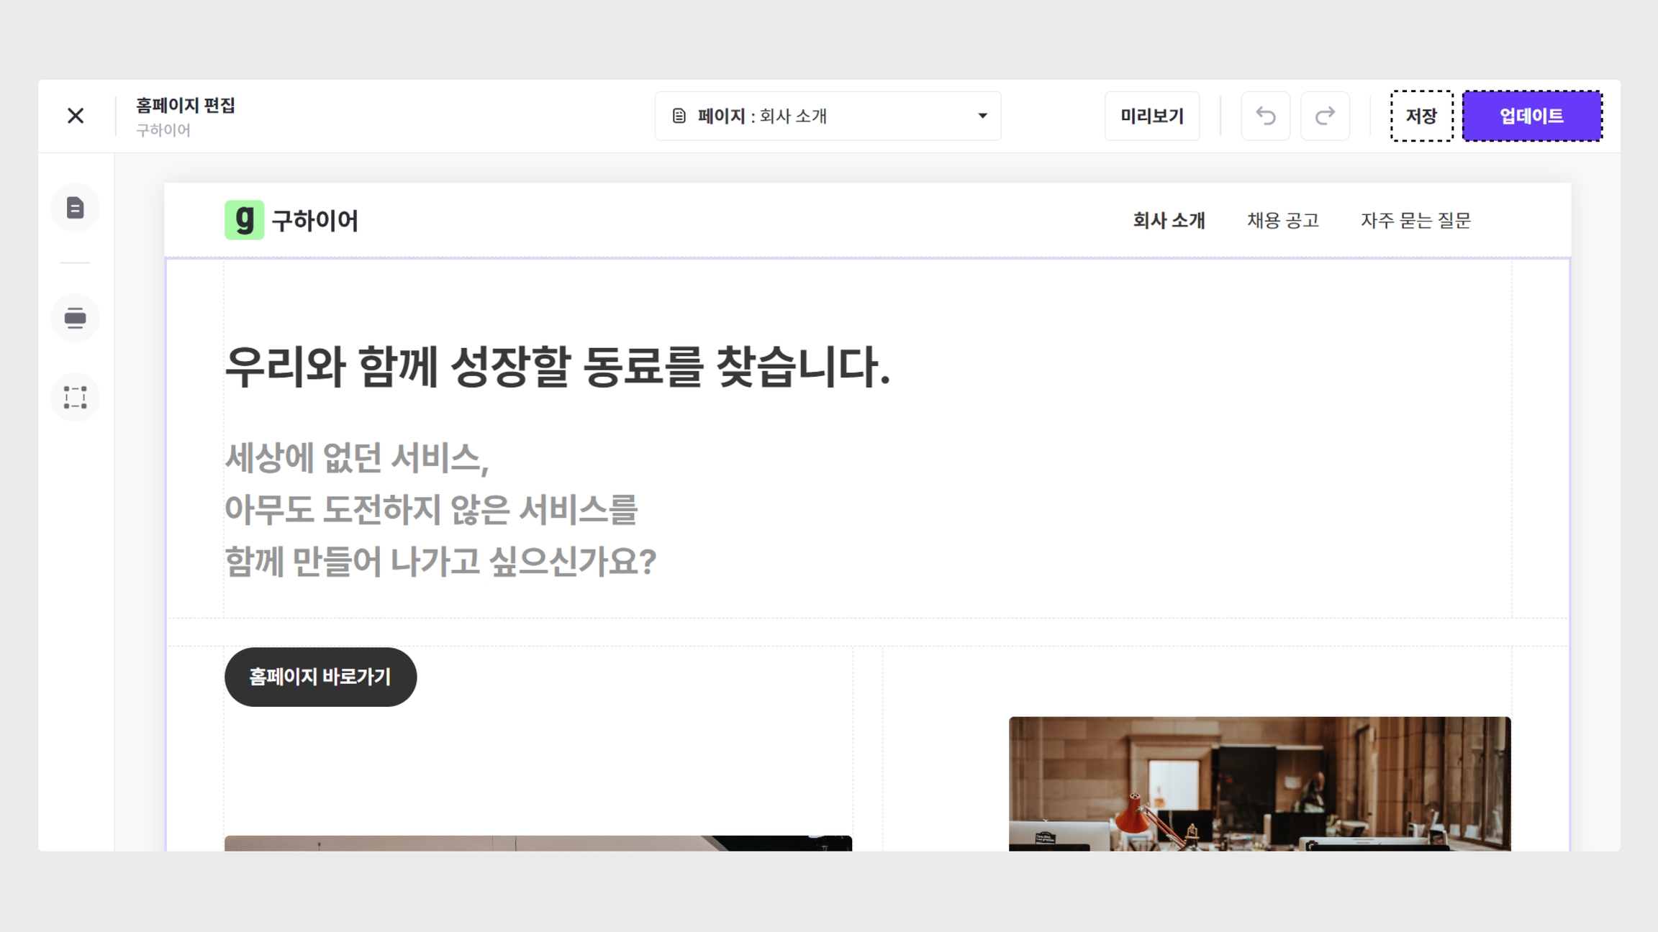Click the 홈페이지 바로가기 dark button

coord(320,677)
